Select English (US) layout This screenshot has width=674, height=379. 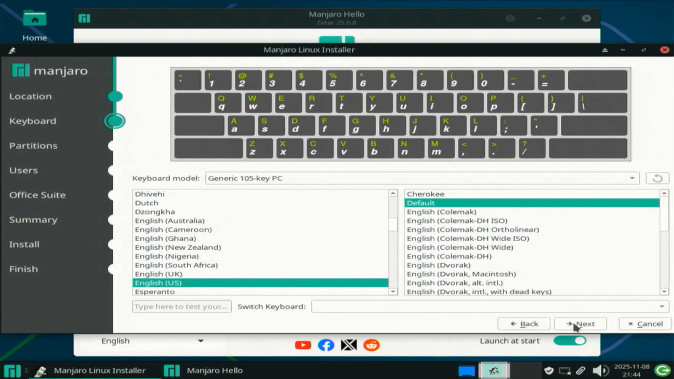pyautogui.click(x=260, y=283)
